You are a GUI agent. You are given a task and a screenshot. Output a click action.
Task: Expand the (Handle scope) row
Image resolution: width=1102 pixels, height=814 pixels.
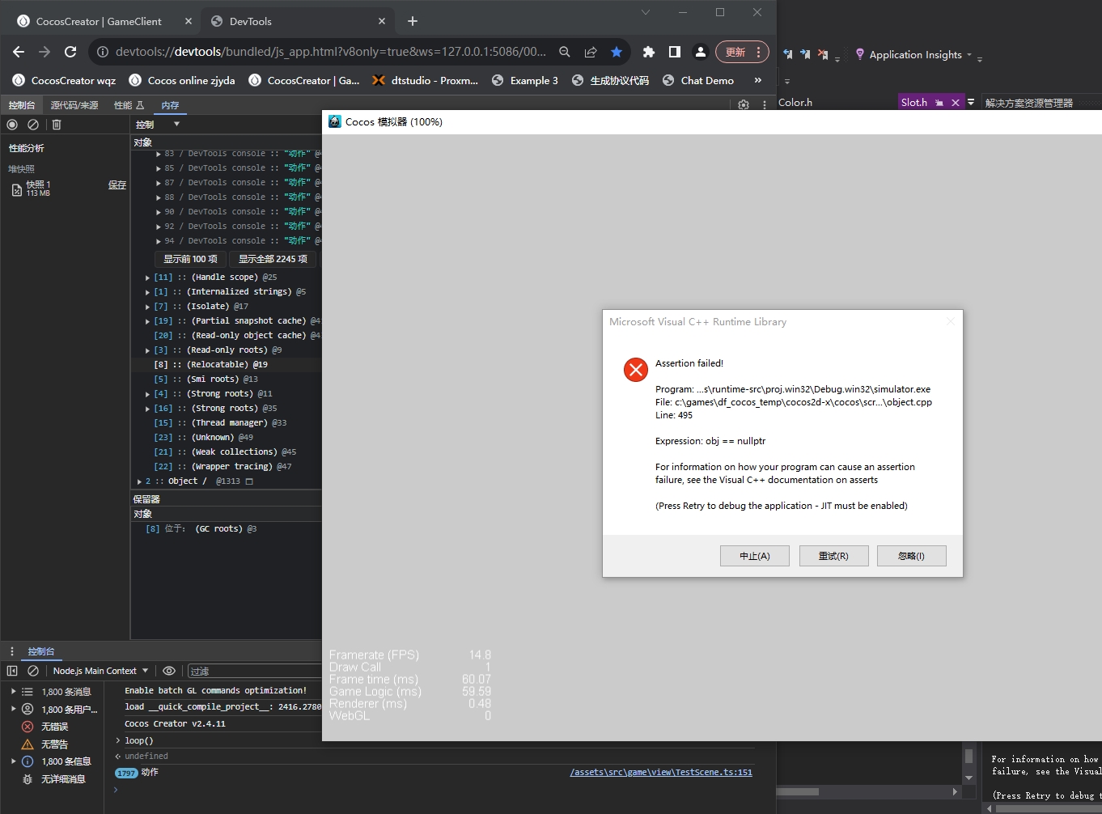[x=147, y=278]
